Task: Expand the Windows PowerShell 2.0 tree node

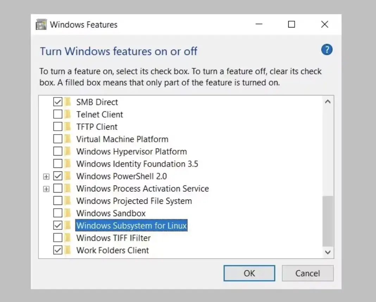Action: pyautogui.click(x=46, y=177)
